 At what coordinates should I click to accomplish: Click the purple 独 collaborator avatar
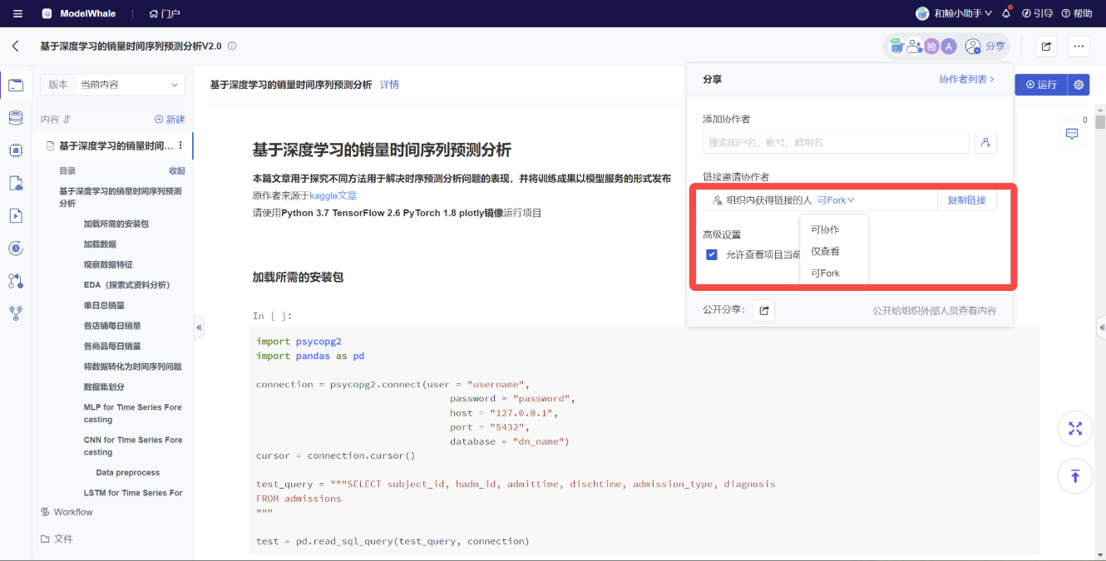point(931,47)
